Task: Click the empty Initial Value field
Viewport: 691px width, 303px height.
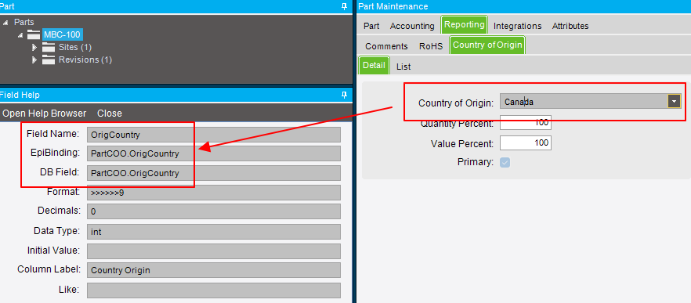Action: [214, 251]
